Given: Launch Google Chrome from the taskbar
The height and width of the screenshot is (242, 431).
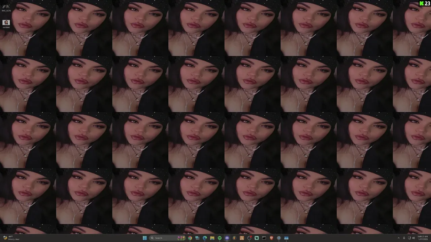Looking at the screenshot, I should point(190,238).
